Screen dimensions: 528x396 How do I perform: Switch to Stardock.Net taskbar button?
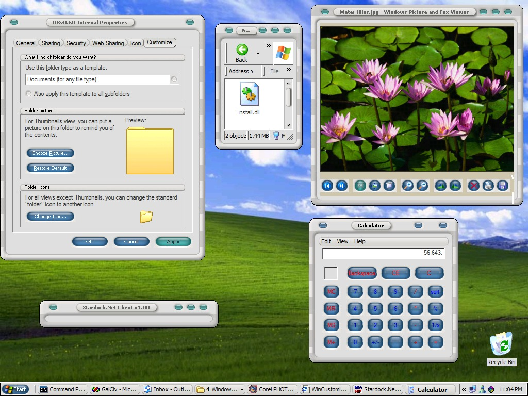pyautogui.click(x=377, y=389)
